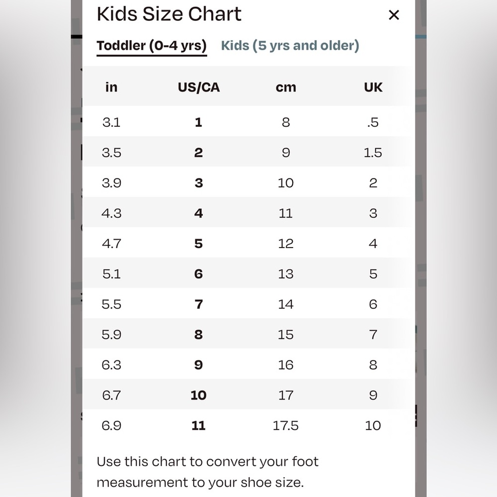Click UK size .5 cell
The width and height of the screenshot is (497, 497).
coord(373,122)
